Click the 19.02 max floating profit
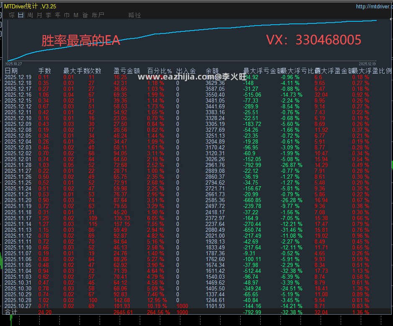 point(321,236)
